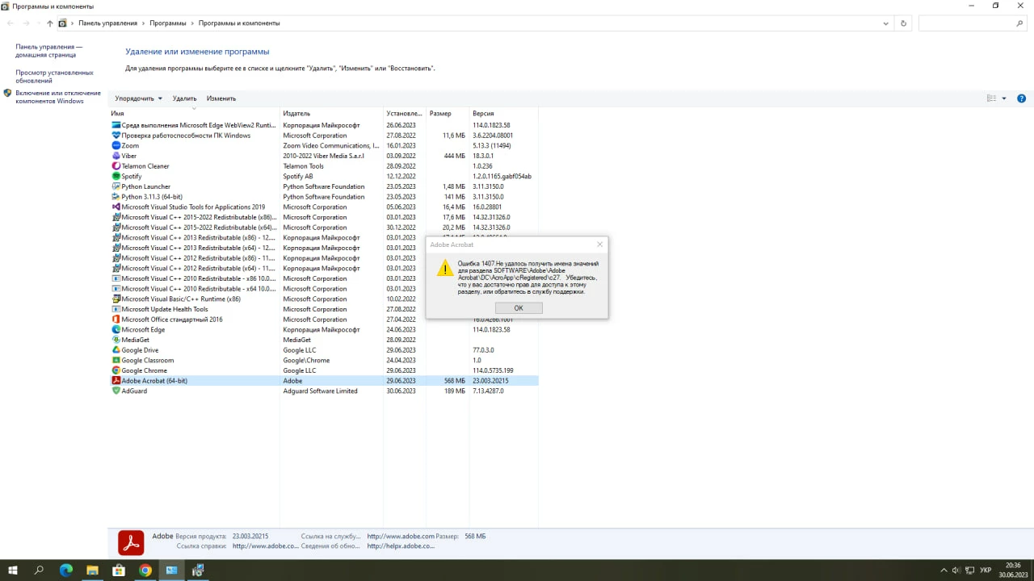This screenshot has height=581, width=1034.
Task: Expand the recent locations arrow near Back
Action: (38, 23)
